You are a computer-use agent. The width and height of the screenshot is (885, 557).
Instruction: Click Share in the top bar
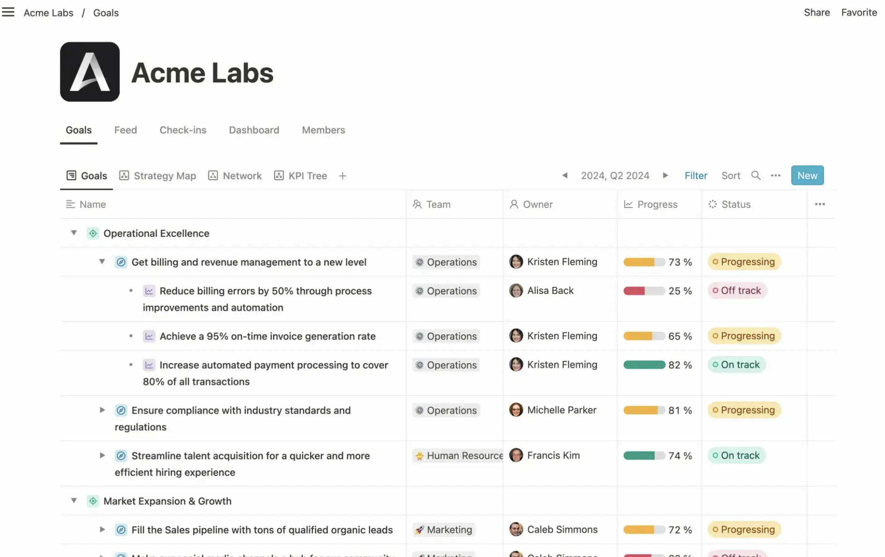pyautogui.click(x=817, y=12)
